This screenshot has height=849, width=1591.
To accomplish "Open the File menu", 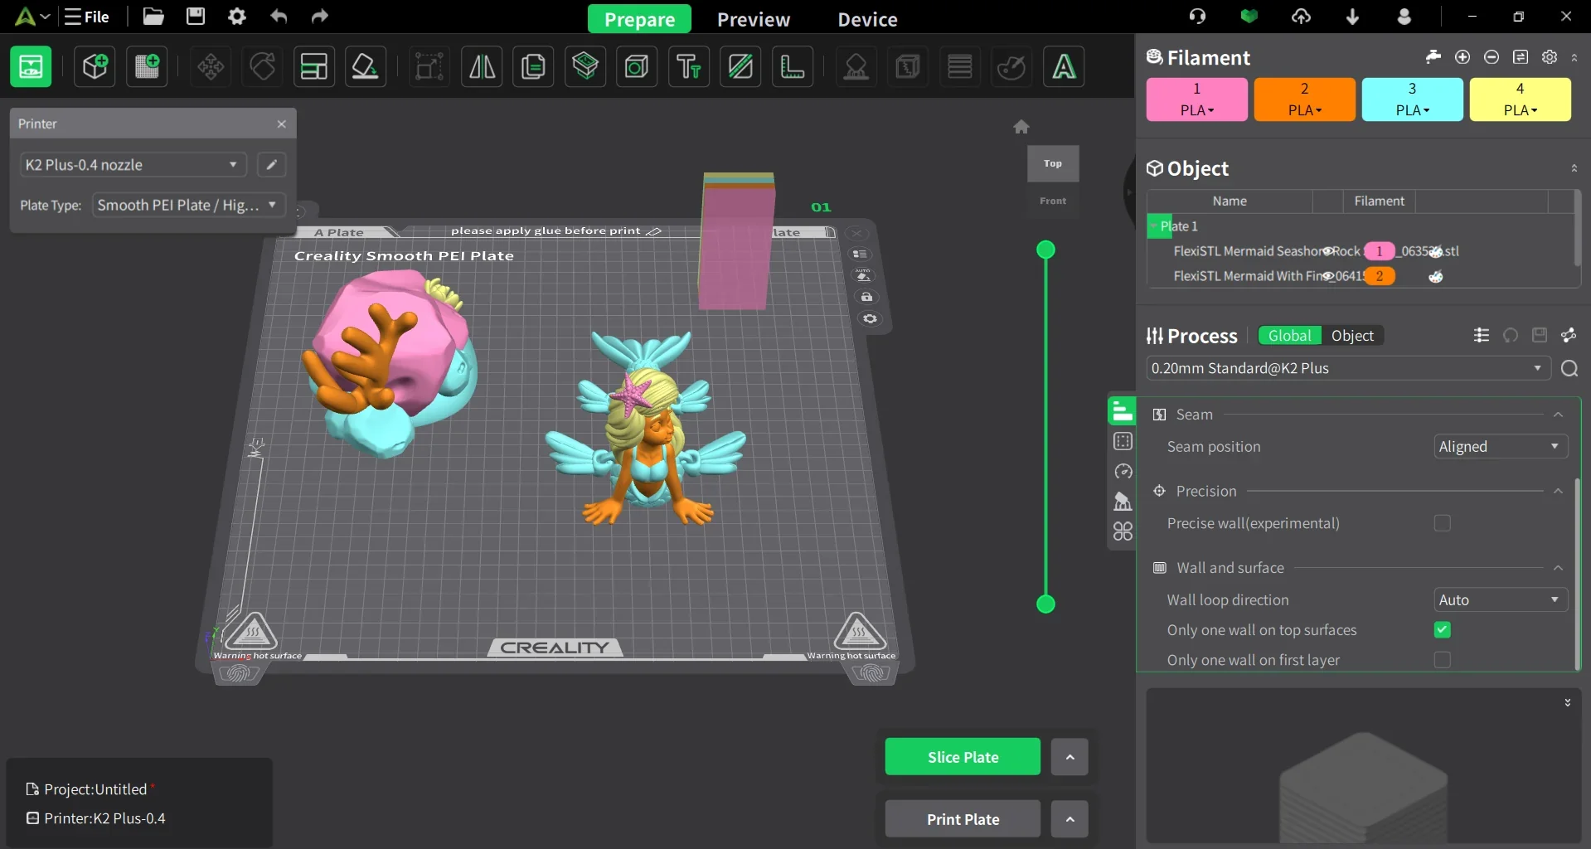I will pyautogui.click(x=86, y=17).
